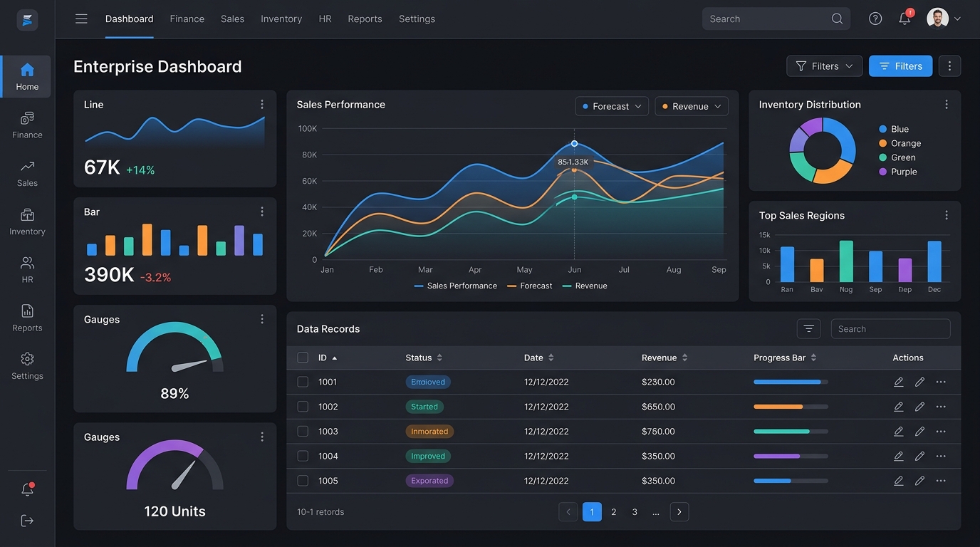Go to page 3 of records
This screenshot has width=980, height=547.
(x=635, y=511)
